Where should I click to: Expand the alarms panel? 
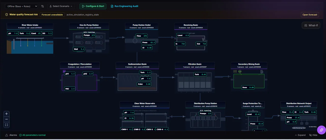pyautogui.click(x=300, y=135)
